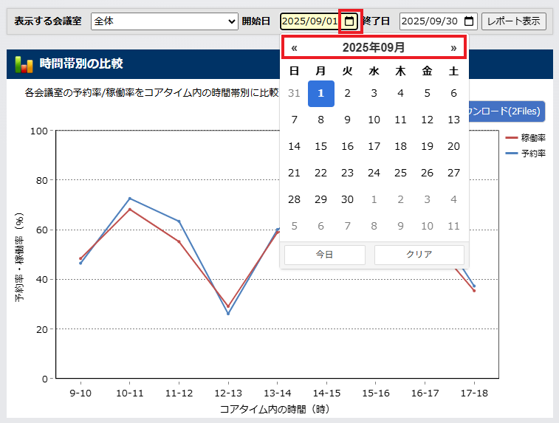The image size is (559, 423).
Task: Click the start date calendar icon
Action: [349, 21]
